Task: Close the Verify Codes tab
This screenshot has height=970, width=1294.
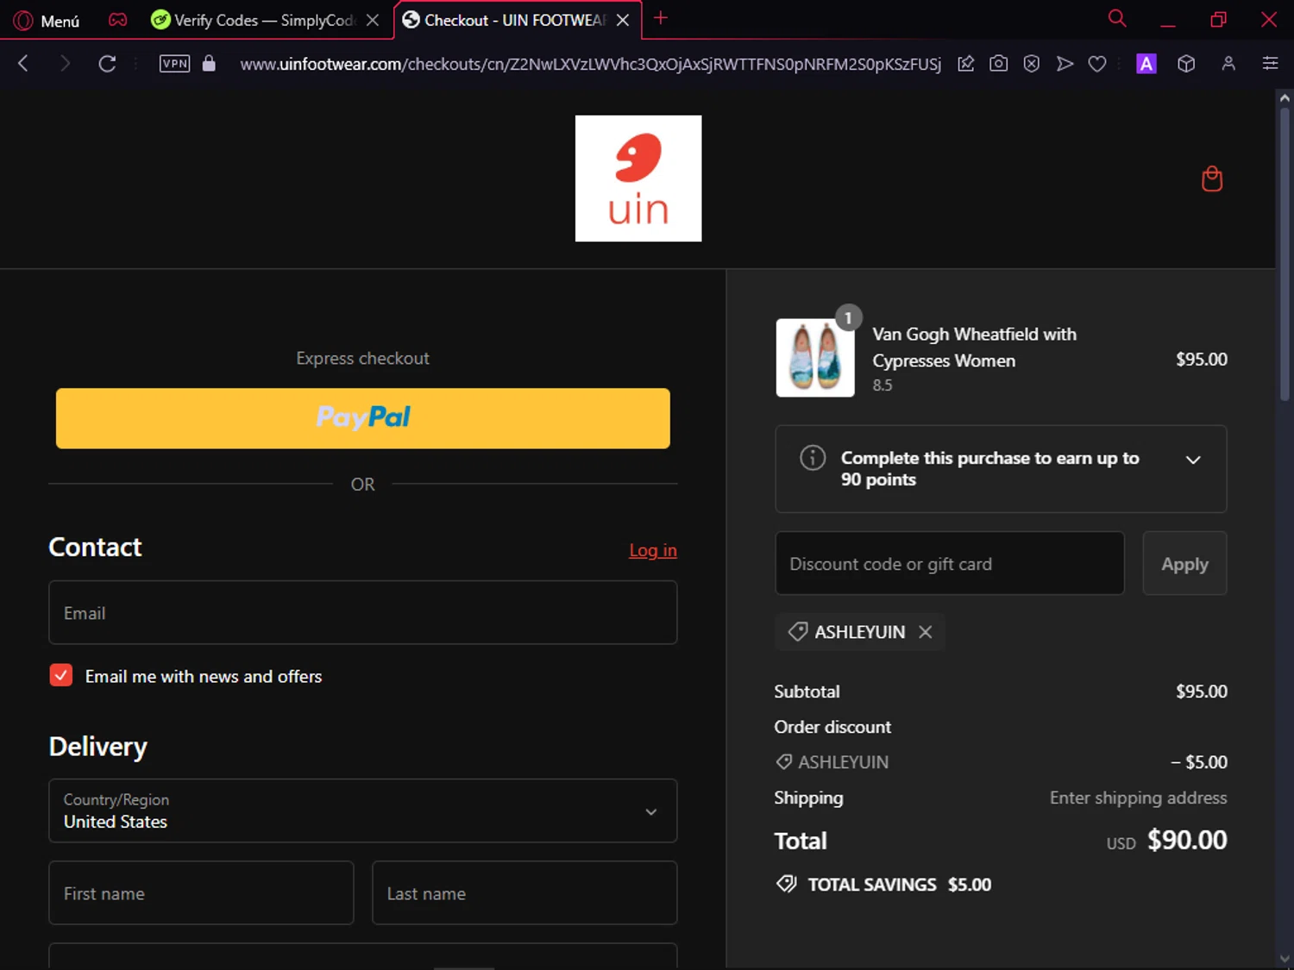Action: pyautogui.click(x=373, y=20)
